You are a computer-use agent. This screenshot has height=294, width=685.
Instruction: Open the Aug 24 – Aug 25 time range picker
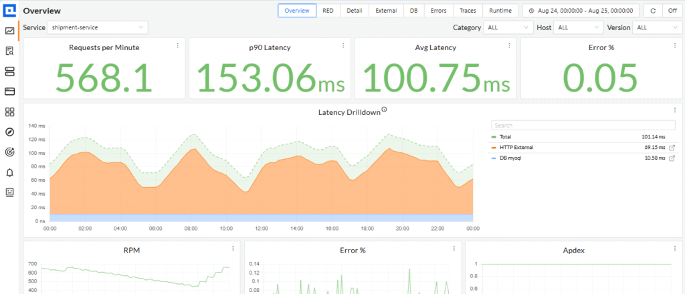580,11
